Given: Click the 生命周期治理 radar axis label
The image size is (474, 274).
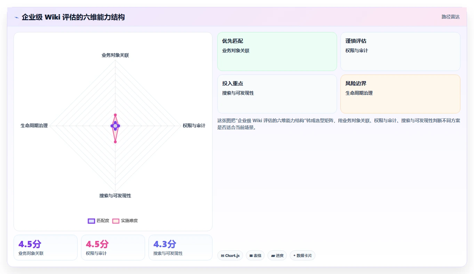Looking at the screenshot, I should [34, 126].
